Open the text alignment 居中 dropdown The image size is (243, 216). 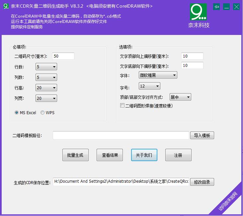180,97
